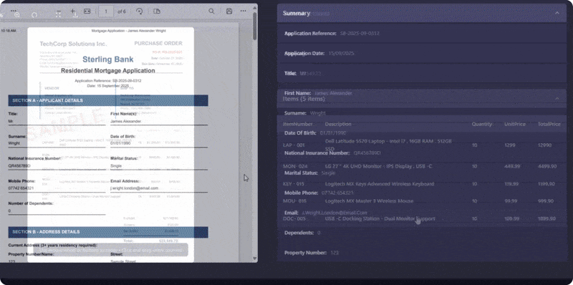The image size is (573, 285).
Task: Click the Sterling Bank title in the PDF
Action: pyautogui.click(x=108, y=59)
